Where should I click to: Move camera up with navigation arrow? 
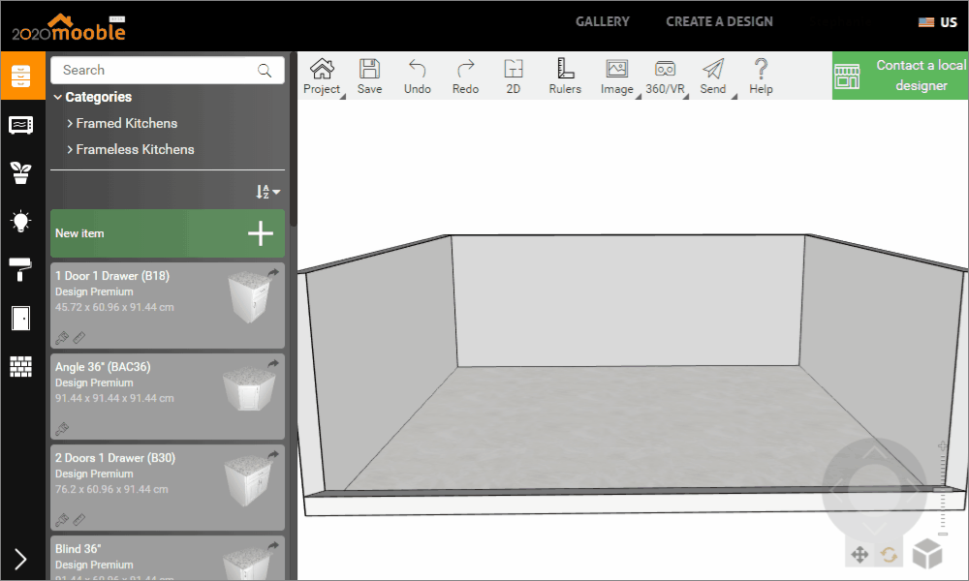tap(874, 453)
